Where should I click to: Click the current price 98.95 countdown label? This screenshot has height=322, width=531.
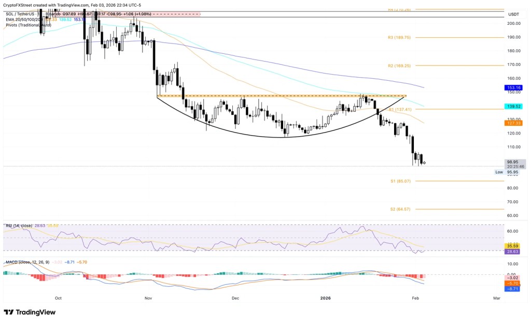514,164
